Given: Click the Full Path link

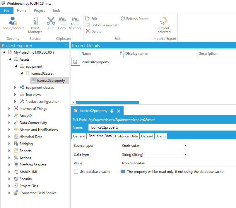Looking at the screenshot, I should [x=122, y=120].
